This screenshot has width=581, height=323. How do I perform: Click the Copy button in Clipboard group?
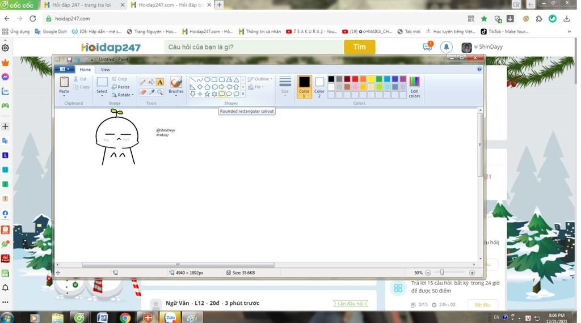(81, 87)
